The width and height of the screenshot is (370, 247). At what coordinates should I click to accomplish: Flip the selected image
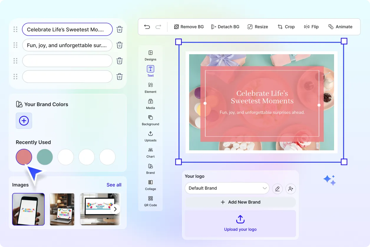coord(311,27)
